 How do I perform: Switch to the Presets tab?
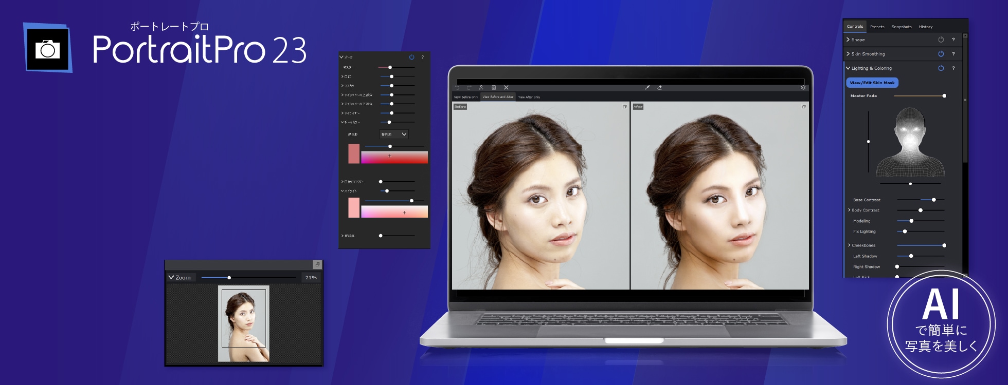coord(877,27)
